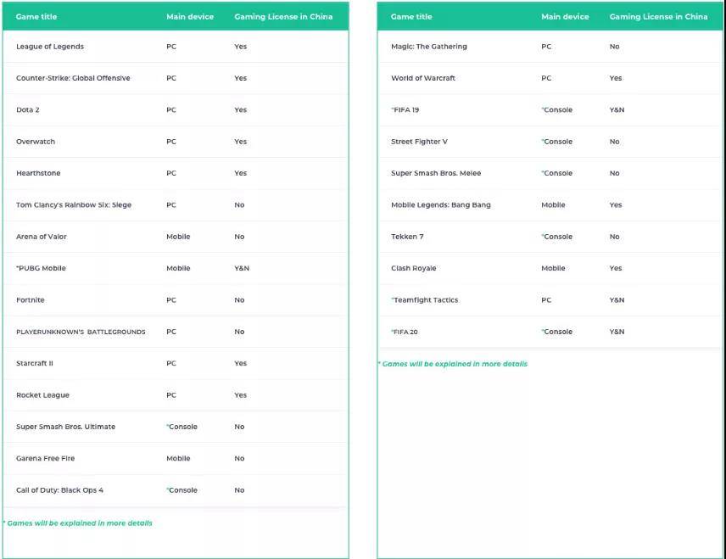Click the Console device cell for Tekken 7

(x=557, y=236)
